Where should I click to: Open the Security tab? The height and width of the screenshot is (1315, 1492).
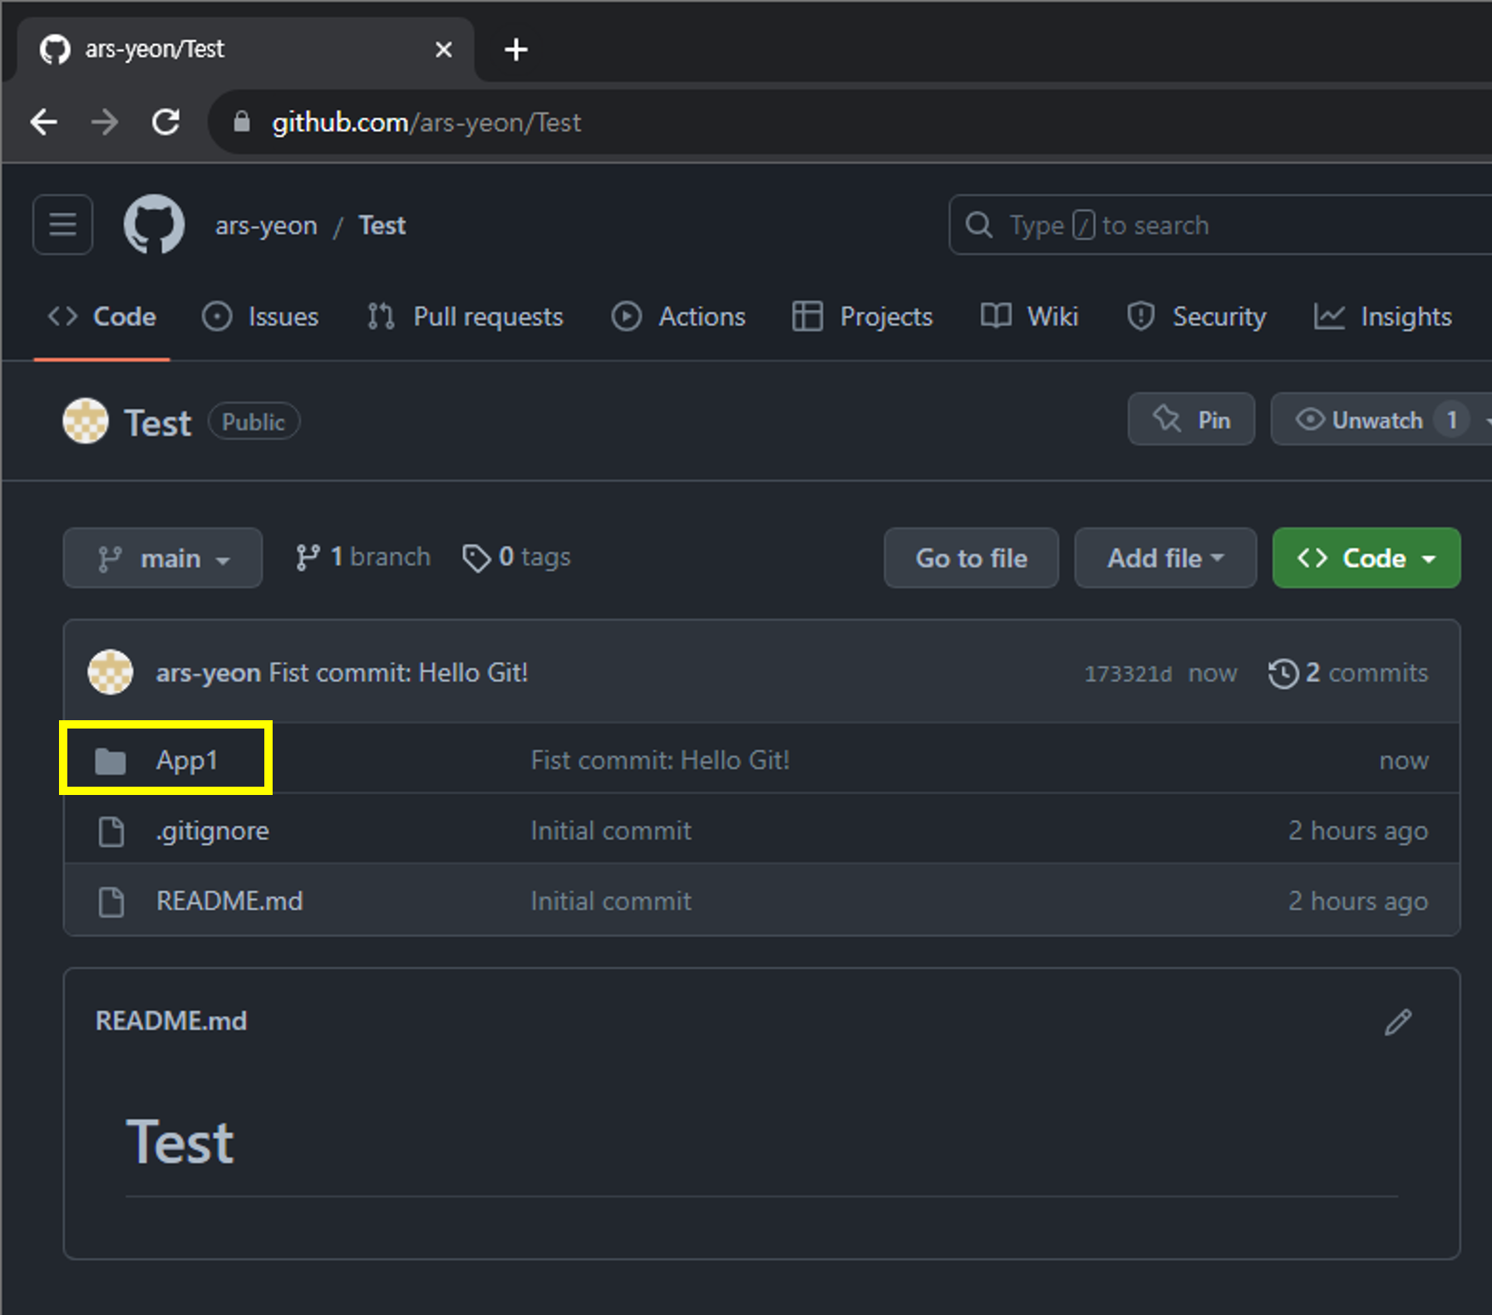pyautogui.click(x=1196, y=316)
